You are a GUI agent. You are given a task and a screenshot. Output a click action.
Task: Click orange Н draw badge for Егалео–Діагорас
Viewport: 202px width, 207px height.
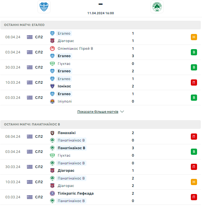click(x=194, y=37)
